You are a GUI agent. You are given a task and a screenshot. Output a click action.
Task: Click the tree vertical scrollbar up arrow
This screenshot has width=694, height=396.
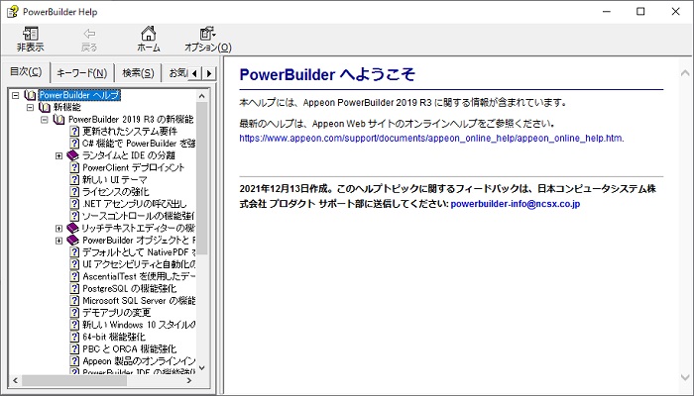pyautogui.click(x=202, y=96)
